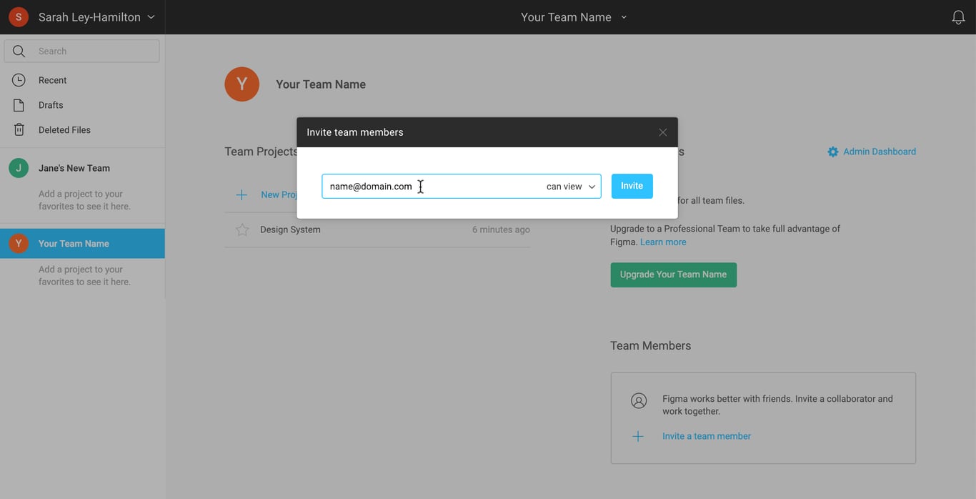The width and height of the screenshot is (976, 499).
Task: Select Your Team Name in sidebar
Action: point(74,244)
